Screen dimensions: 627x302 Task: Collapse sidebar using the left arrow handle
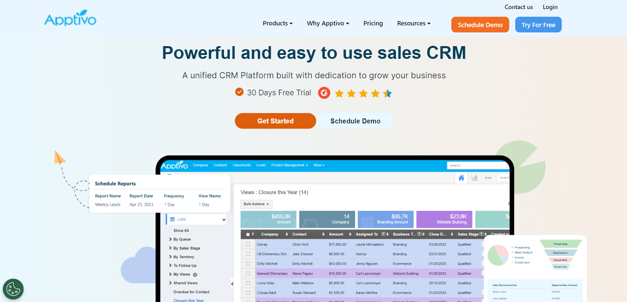[x=232, y=284]
